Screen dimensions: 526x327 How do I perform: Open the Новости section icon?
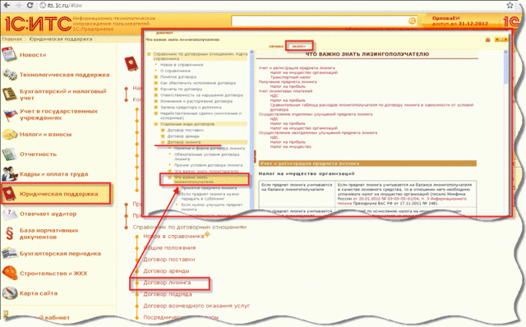[x=9, y=55]
